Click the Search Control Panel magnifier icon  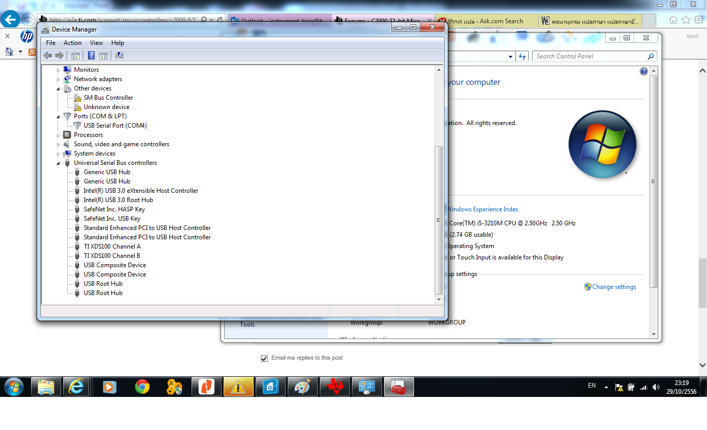(651, 56)
